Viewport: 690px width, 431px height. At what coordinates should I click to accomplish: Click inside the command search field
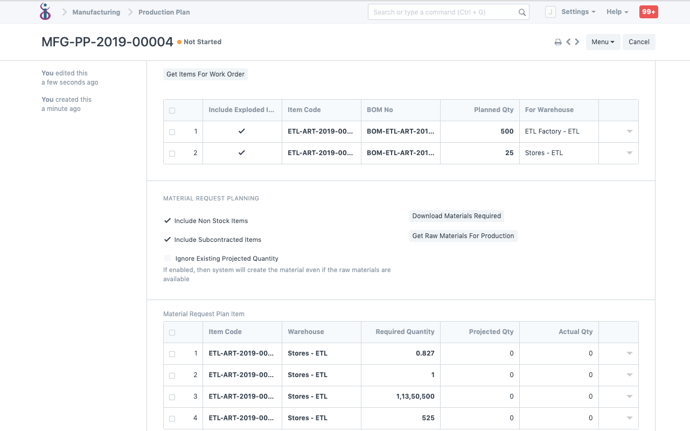[442, 11]
